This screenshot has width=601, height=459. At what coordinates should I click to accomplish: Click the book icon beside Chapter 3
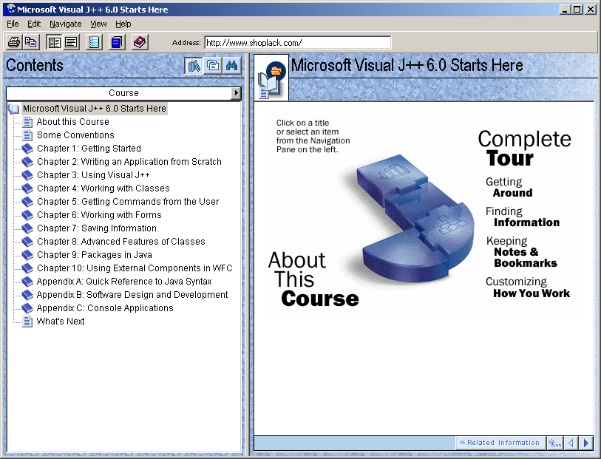[27, 175]
